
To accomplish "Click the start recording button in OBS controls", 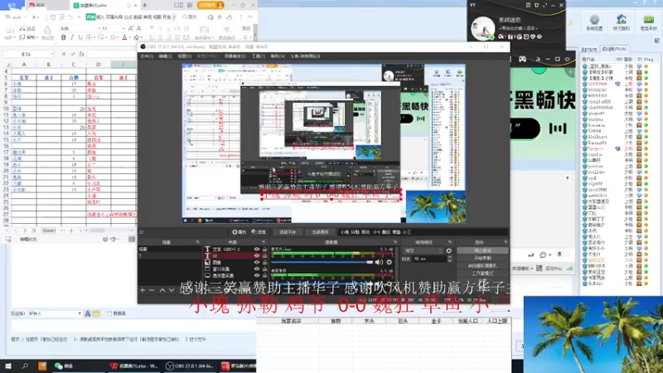I will pyautogui.click(x=482, y=258).
